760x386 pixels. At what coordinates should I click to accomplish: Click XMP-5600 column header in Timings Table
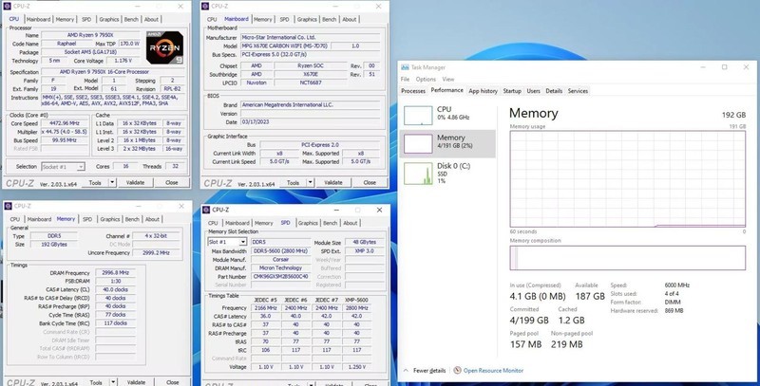coord(357,300)
